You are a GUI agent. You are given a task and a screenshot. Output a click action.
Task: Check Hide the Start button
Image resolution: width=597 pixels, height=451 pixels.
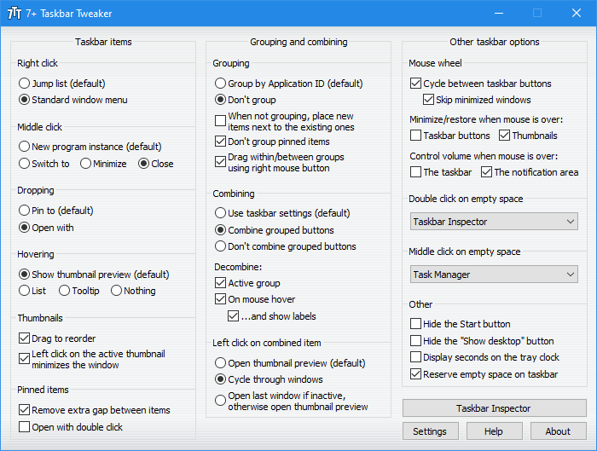[416, 324]
